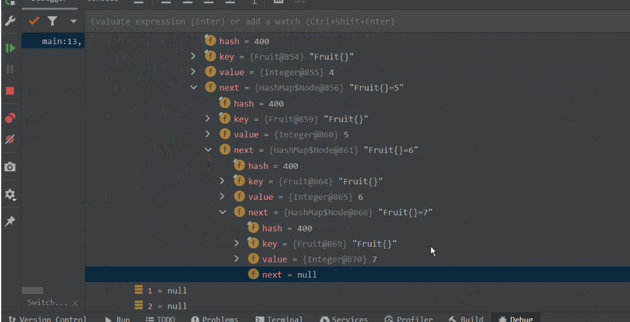Click the orange checkmark icon in frames toolbar
Image resolution: width=630 pixels, height=322 pixels.
[x=34, y=21]
